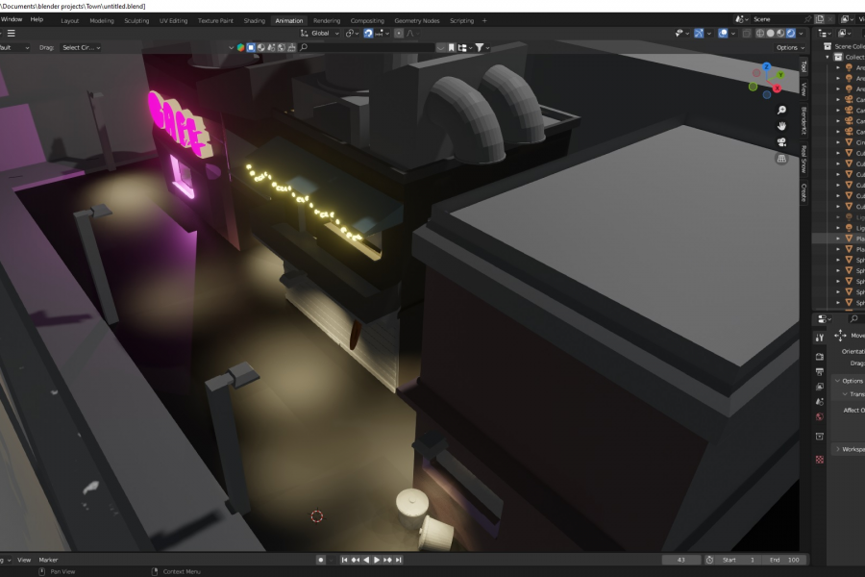Viewport: 865px width, 577px height.
Task: Toggle show gizmos button
Action: (x=699, y=33)
